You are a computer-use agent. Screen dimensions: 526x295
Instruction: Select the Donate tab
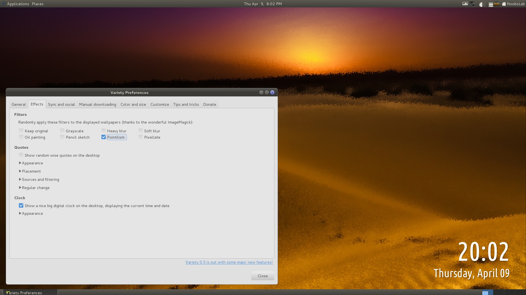point(209,104)
